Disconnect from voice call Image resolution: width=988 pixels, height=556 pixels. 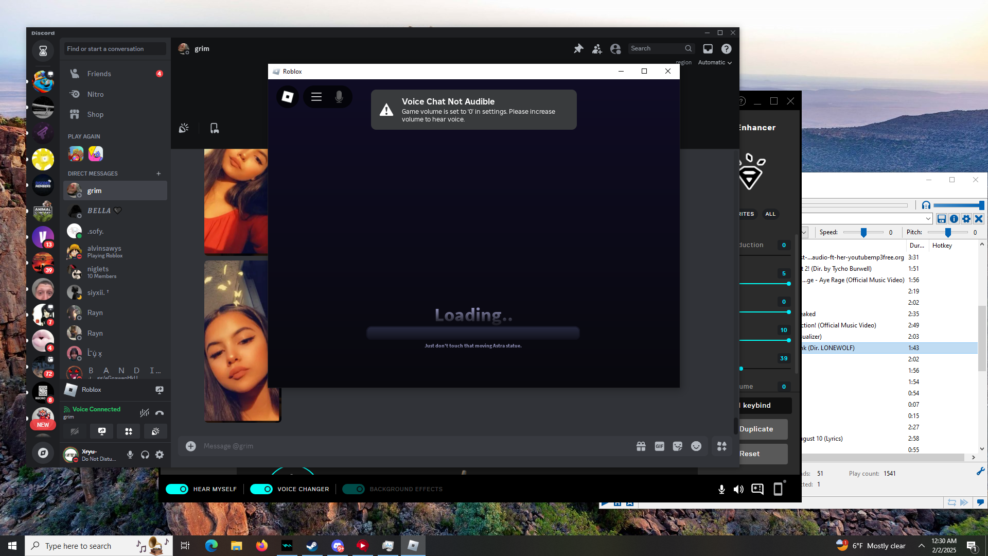coord(160,413)
